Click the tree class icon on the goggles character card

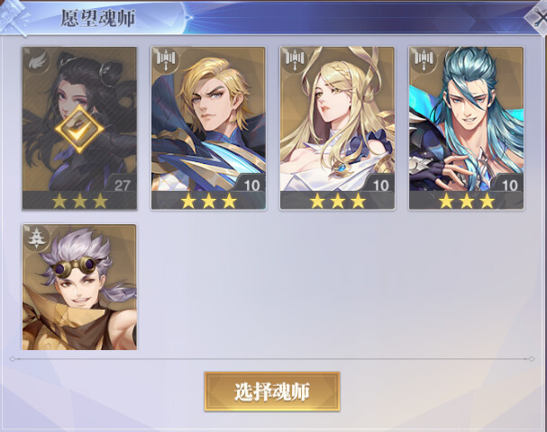[x=35, y=238]
